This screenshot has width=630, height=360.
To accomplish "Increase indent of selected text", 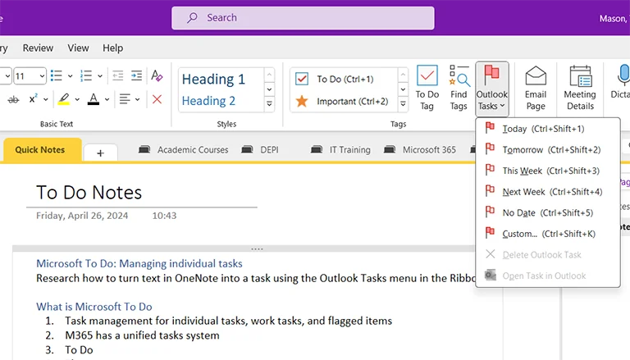I will 137,75.
